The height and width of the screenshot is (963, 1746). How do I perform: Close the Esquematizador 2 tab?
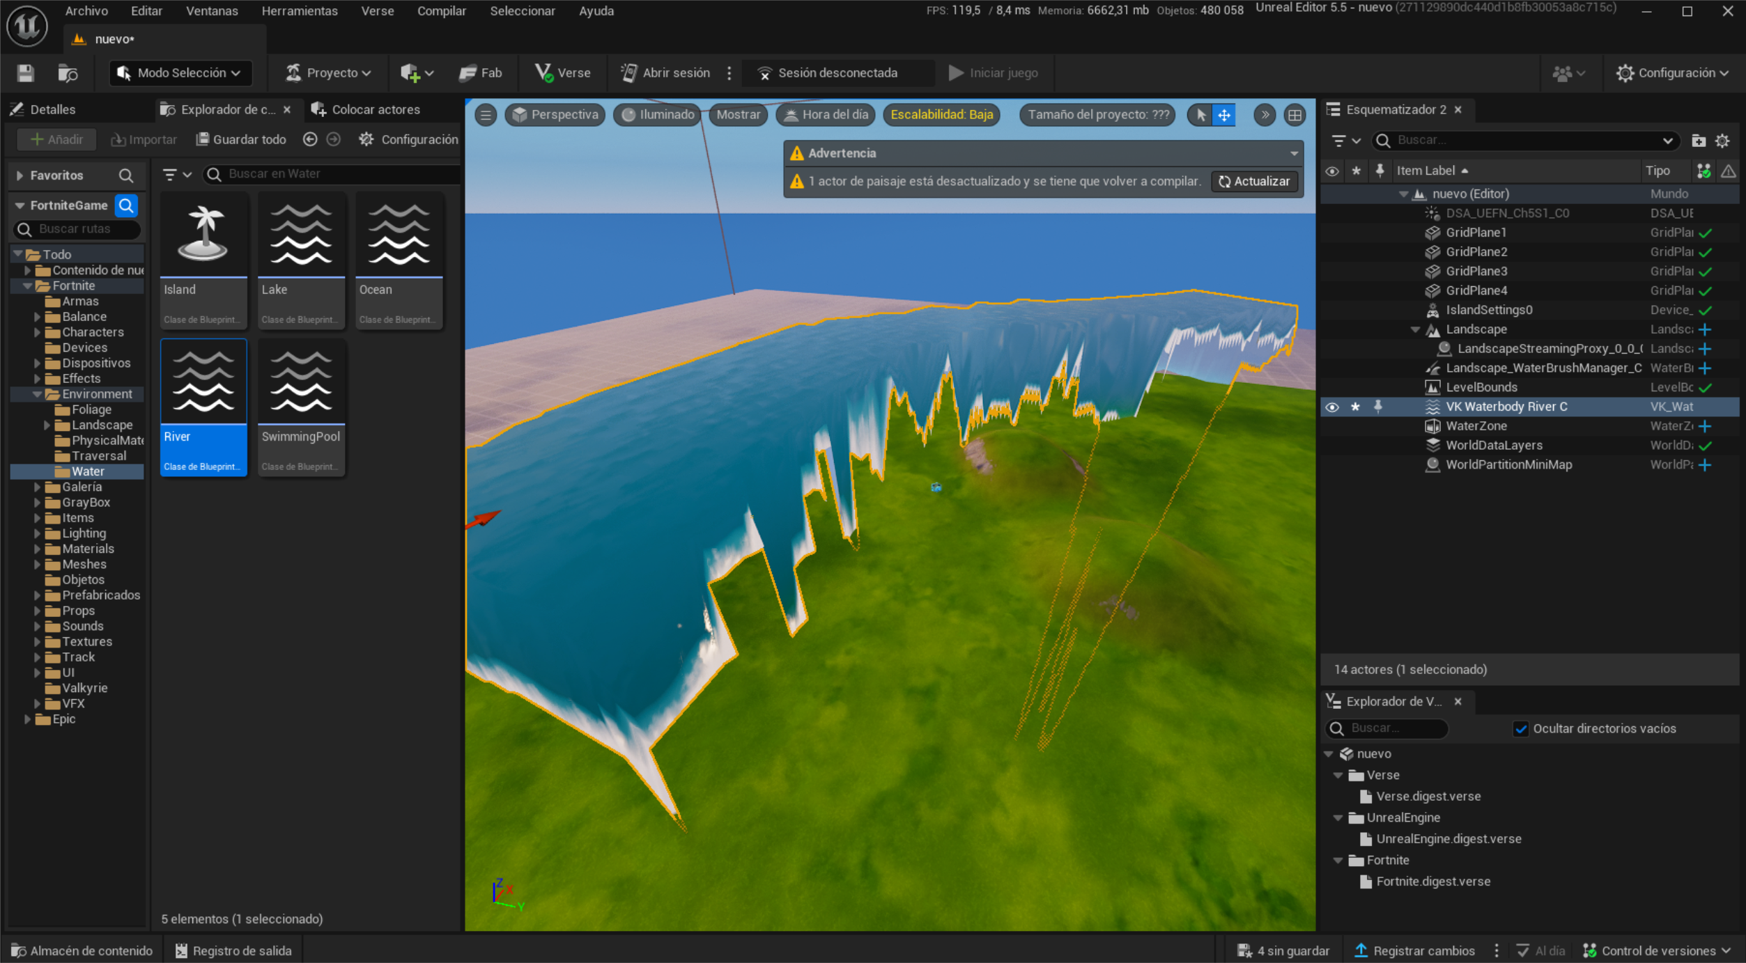(x=1458, y=110)
